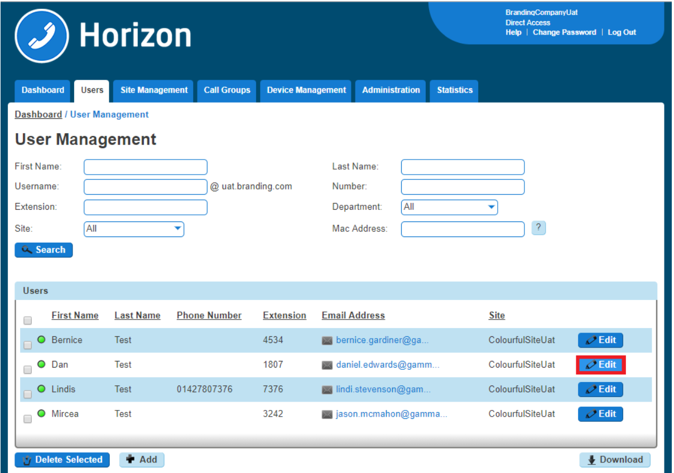Edit the user Mircea
Image resolution: width=674 pixels, height=473 pixels.
(x=600, y=414)
